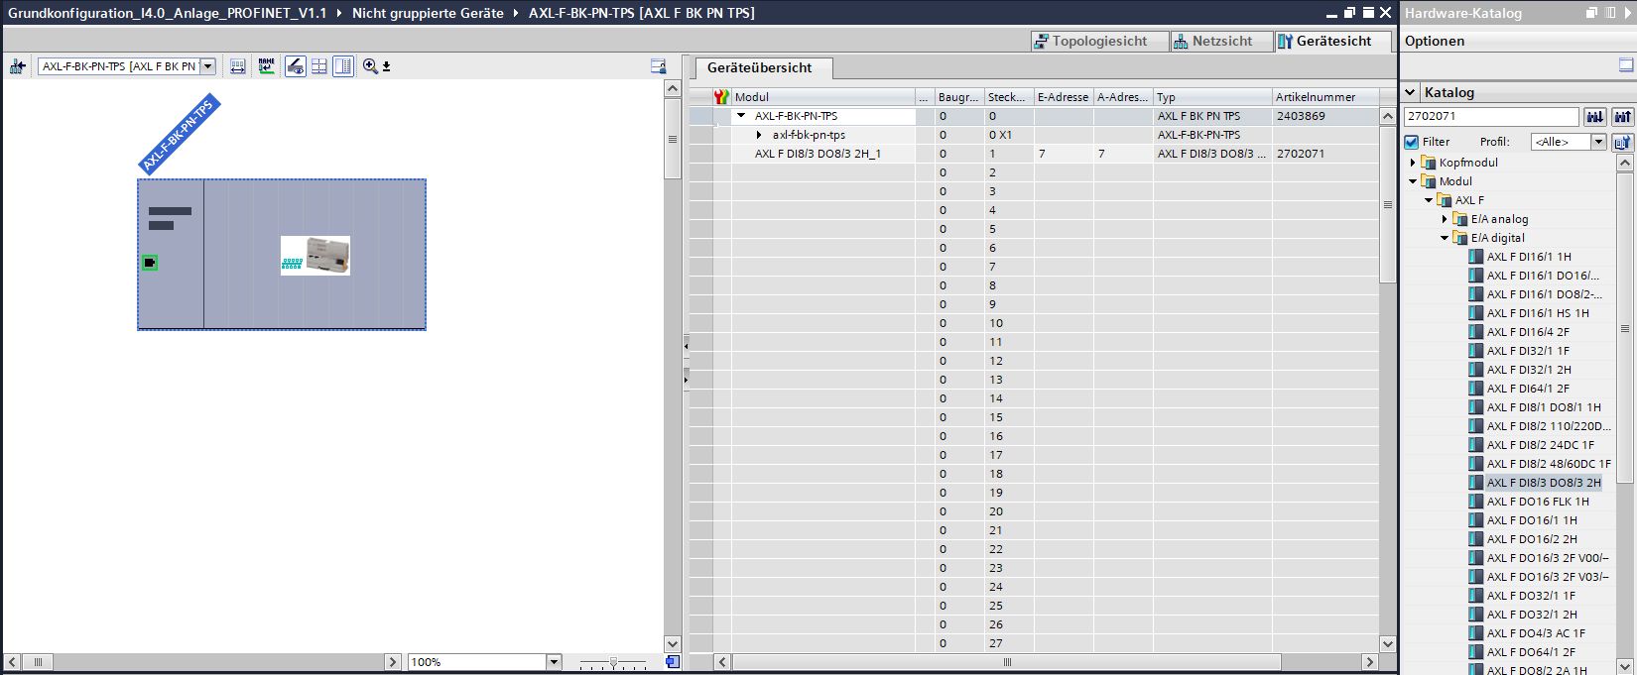This screenshot has height=675, width=1637.
Task: Open the 100% zoom level dropdown
Action: click(x=554, y=662)
